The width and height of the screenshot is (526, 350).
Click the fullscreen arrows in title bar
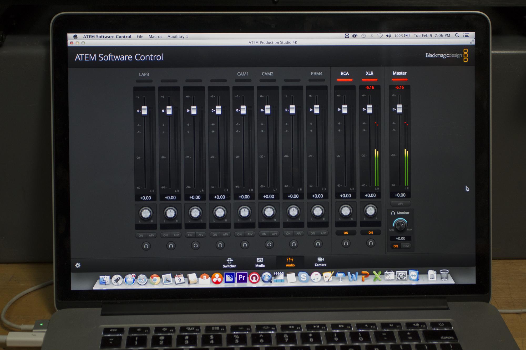tap(471, 41)
